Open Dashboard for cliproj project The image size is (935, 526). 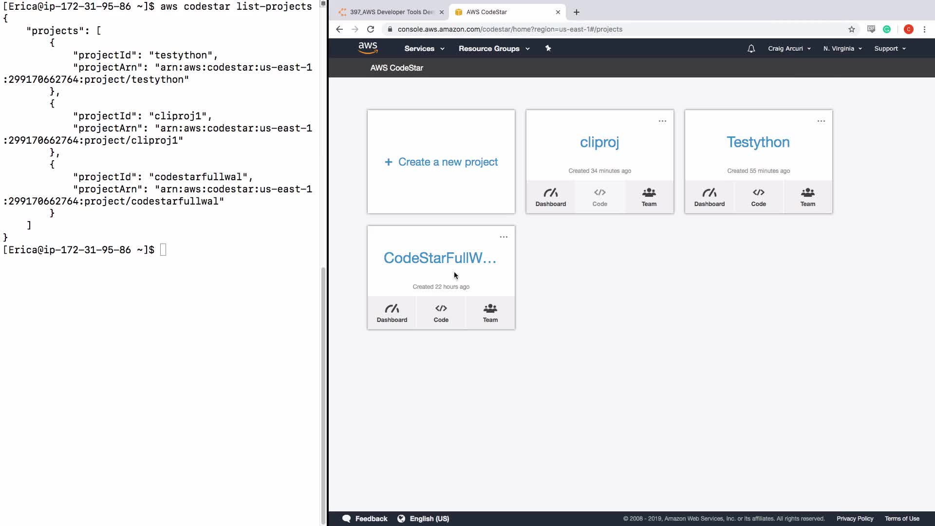[x=550, y=197]
